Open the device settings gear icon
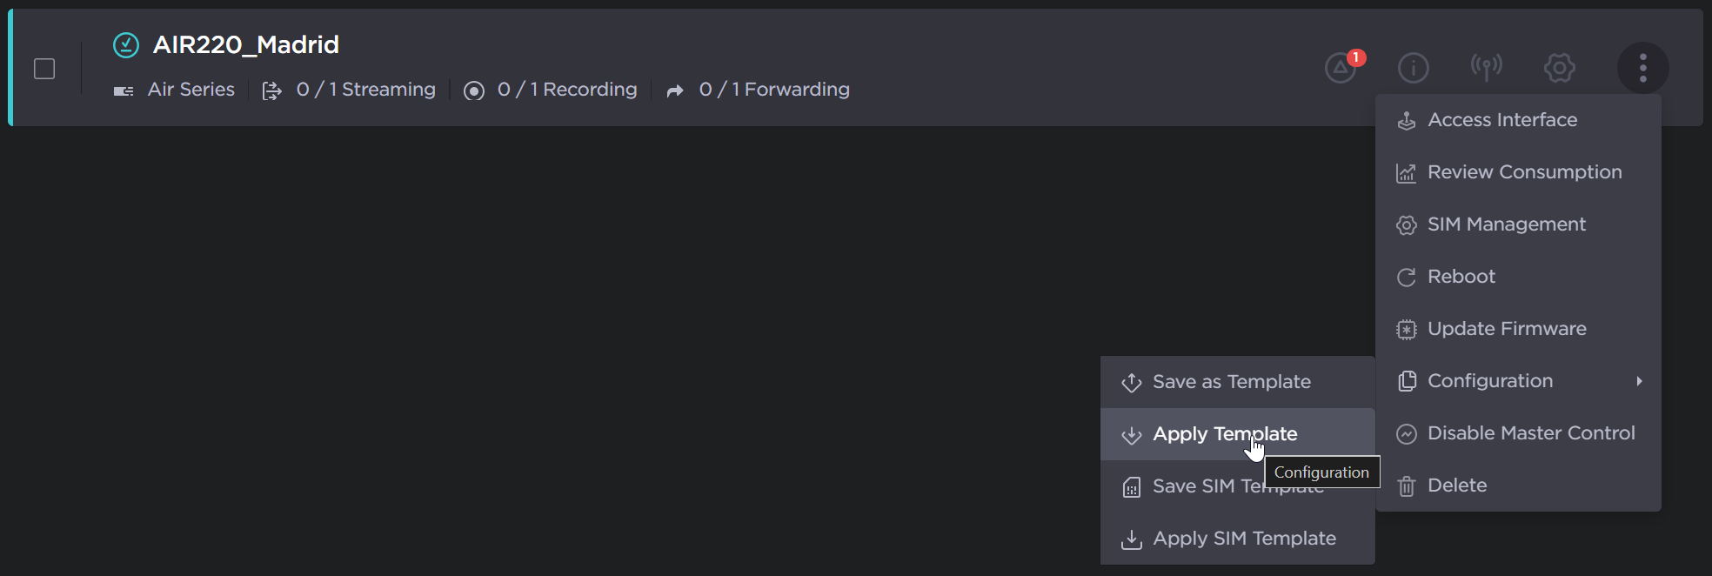Image resolution: width=1712 pixels, height=576 pixels. (x=1559, y=68)
